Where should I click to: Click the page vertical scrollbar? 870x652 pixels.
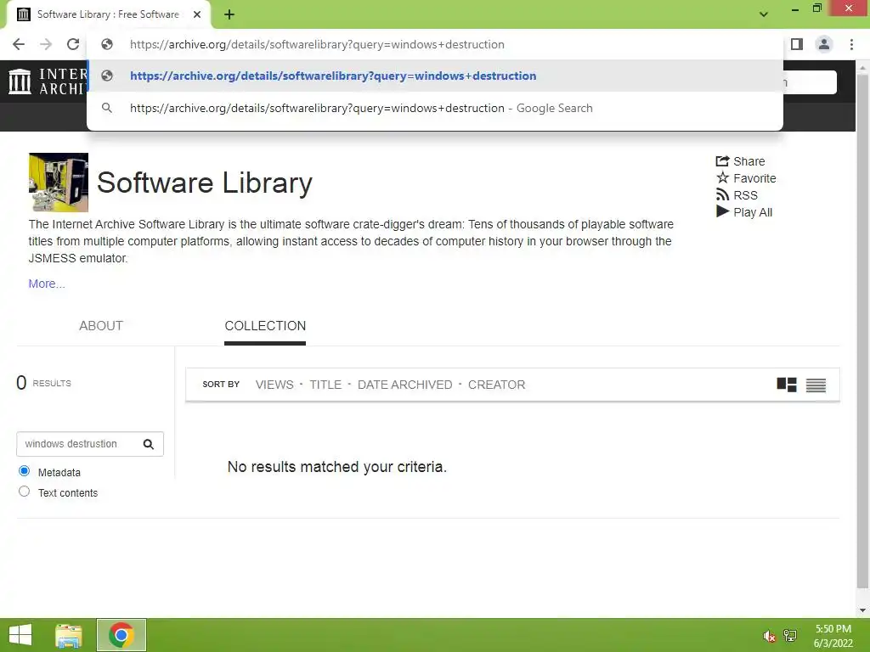[862, 333]
